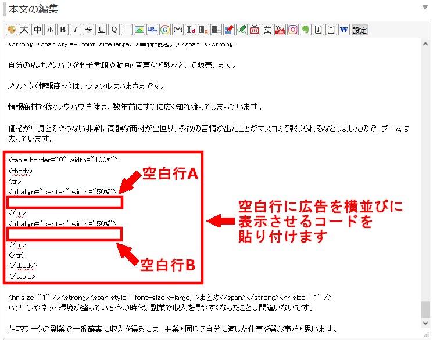Viewport: 433px width, 340px height.
Task: Toggle strikethrough formatting
Action: (x=88, y=30)
